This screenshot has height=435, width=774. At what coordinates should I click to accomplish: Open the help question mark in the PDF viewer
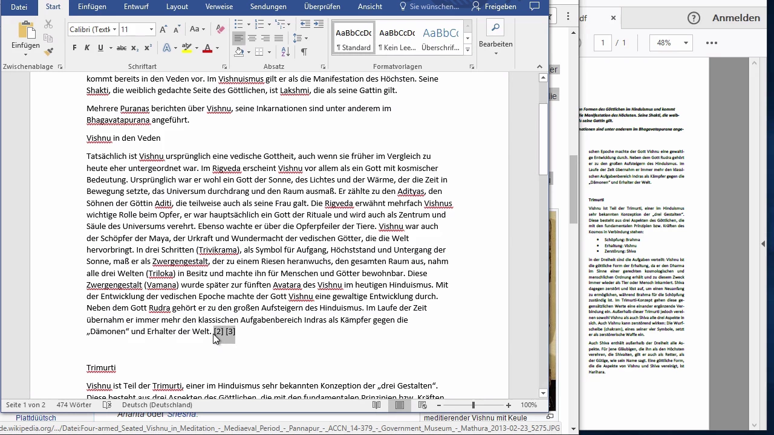(694, 18)
